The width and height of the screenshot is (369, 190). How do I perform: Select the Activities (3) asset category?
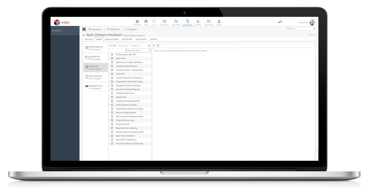pyautogui.click(x=95, y=58)
